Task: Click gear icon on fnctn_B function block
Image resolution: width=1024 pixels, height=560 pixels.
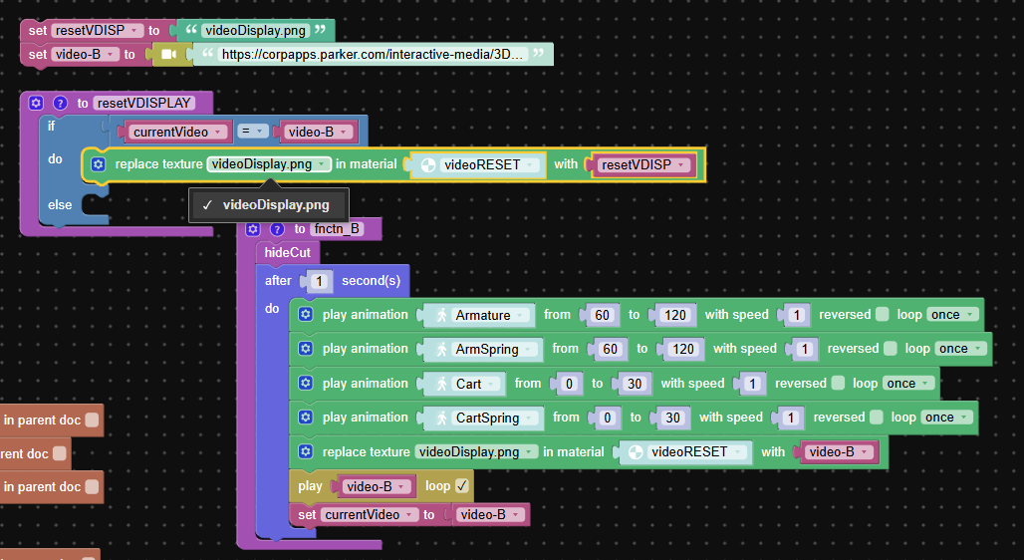Action: (253, 229)
